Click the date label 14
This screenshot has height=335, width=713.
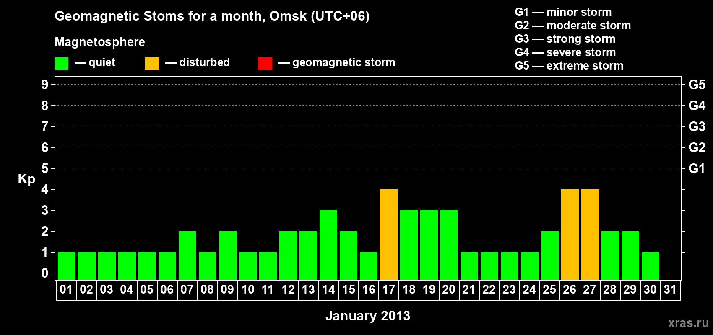click(328, 289)
